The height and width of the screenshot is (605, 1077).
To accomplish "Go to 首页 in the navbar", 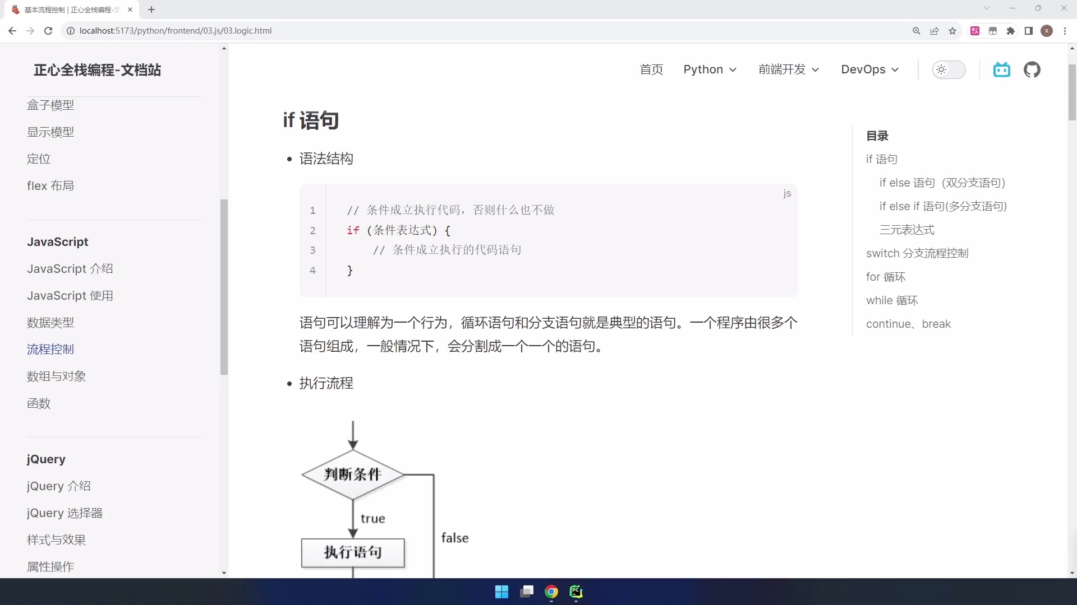I will 651,69.
